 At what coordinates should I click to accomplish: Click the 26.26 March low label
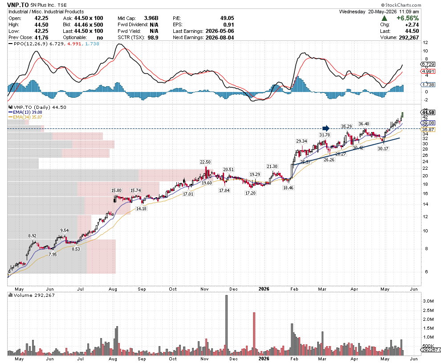pos(329,160)
